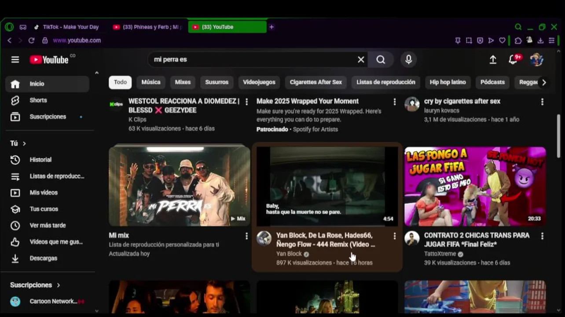Click the page vertical scrollbar

(559, 136)
